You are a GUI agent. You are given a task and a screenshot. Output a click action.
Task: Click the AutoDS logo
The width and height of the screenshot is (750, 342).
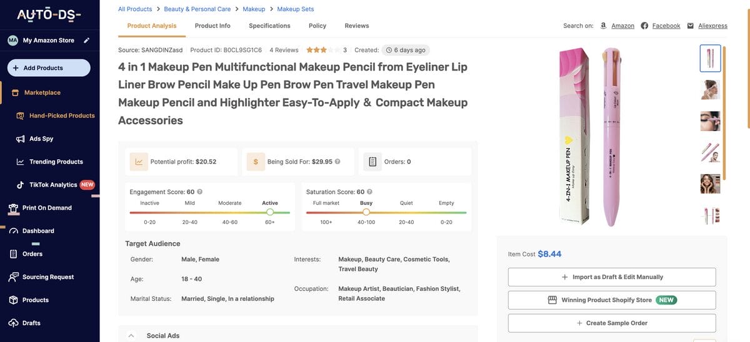(x=49, y=14)
